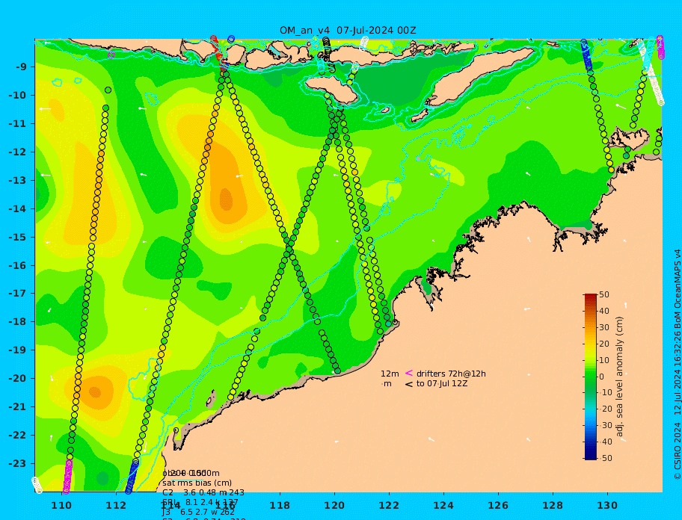Click the colorbar title "adj. sea level anomaly (cm)"
682x520 pixels.
point(619,377)
